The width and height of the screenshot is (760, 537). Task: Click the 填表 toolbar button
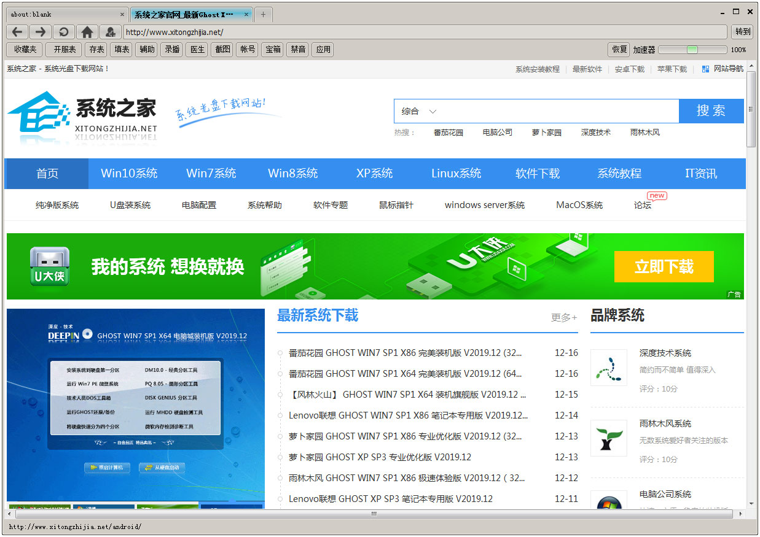tap(122, 50)
